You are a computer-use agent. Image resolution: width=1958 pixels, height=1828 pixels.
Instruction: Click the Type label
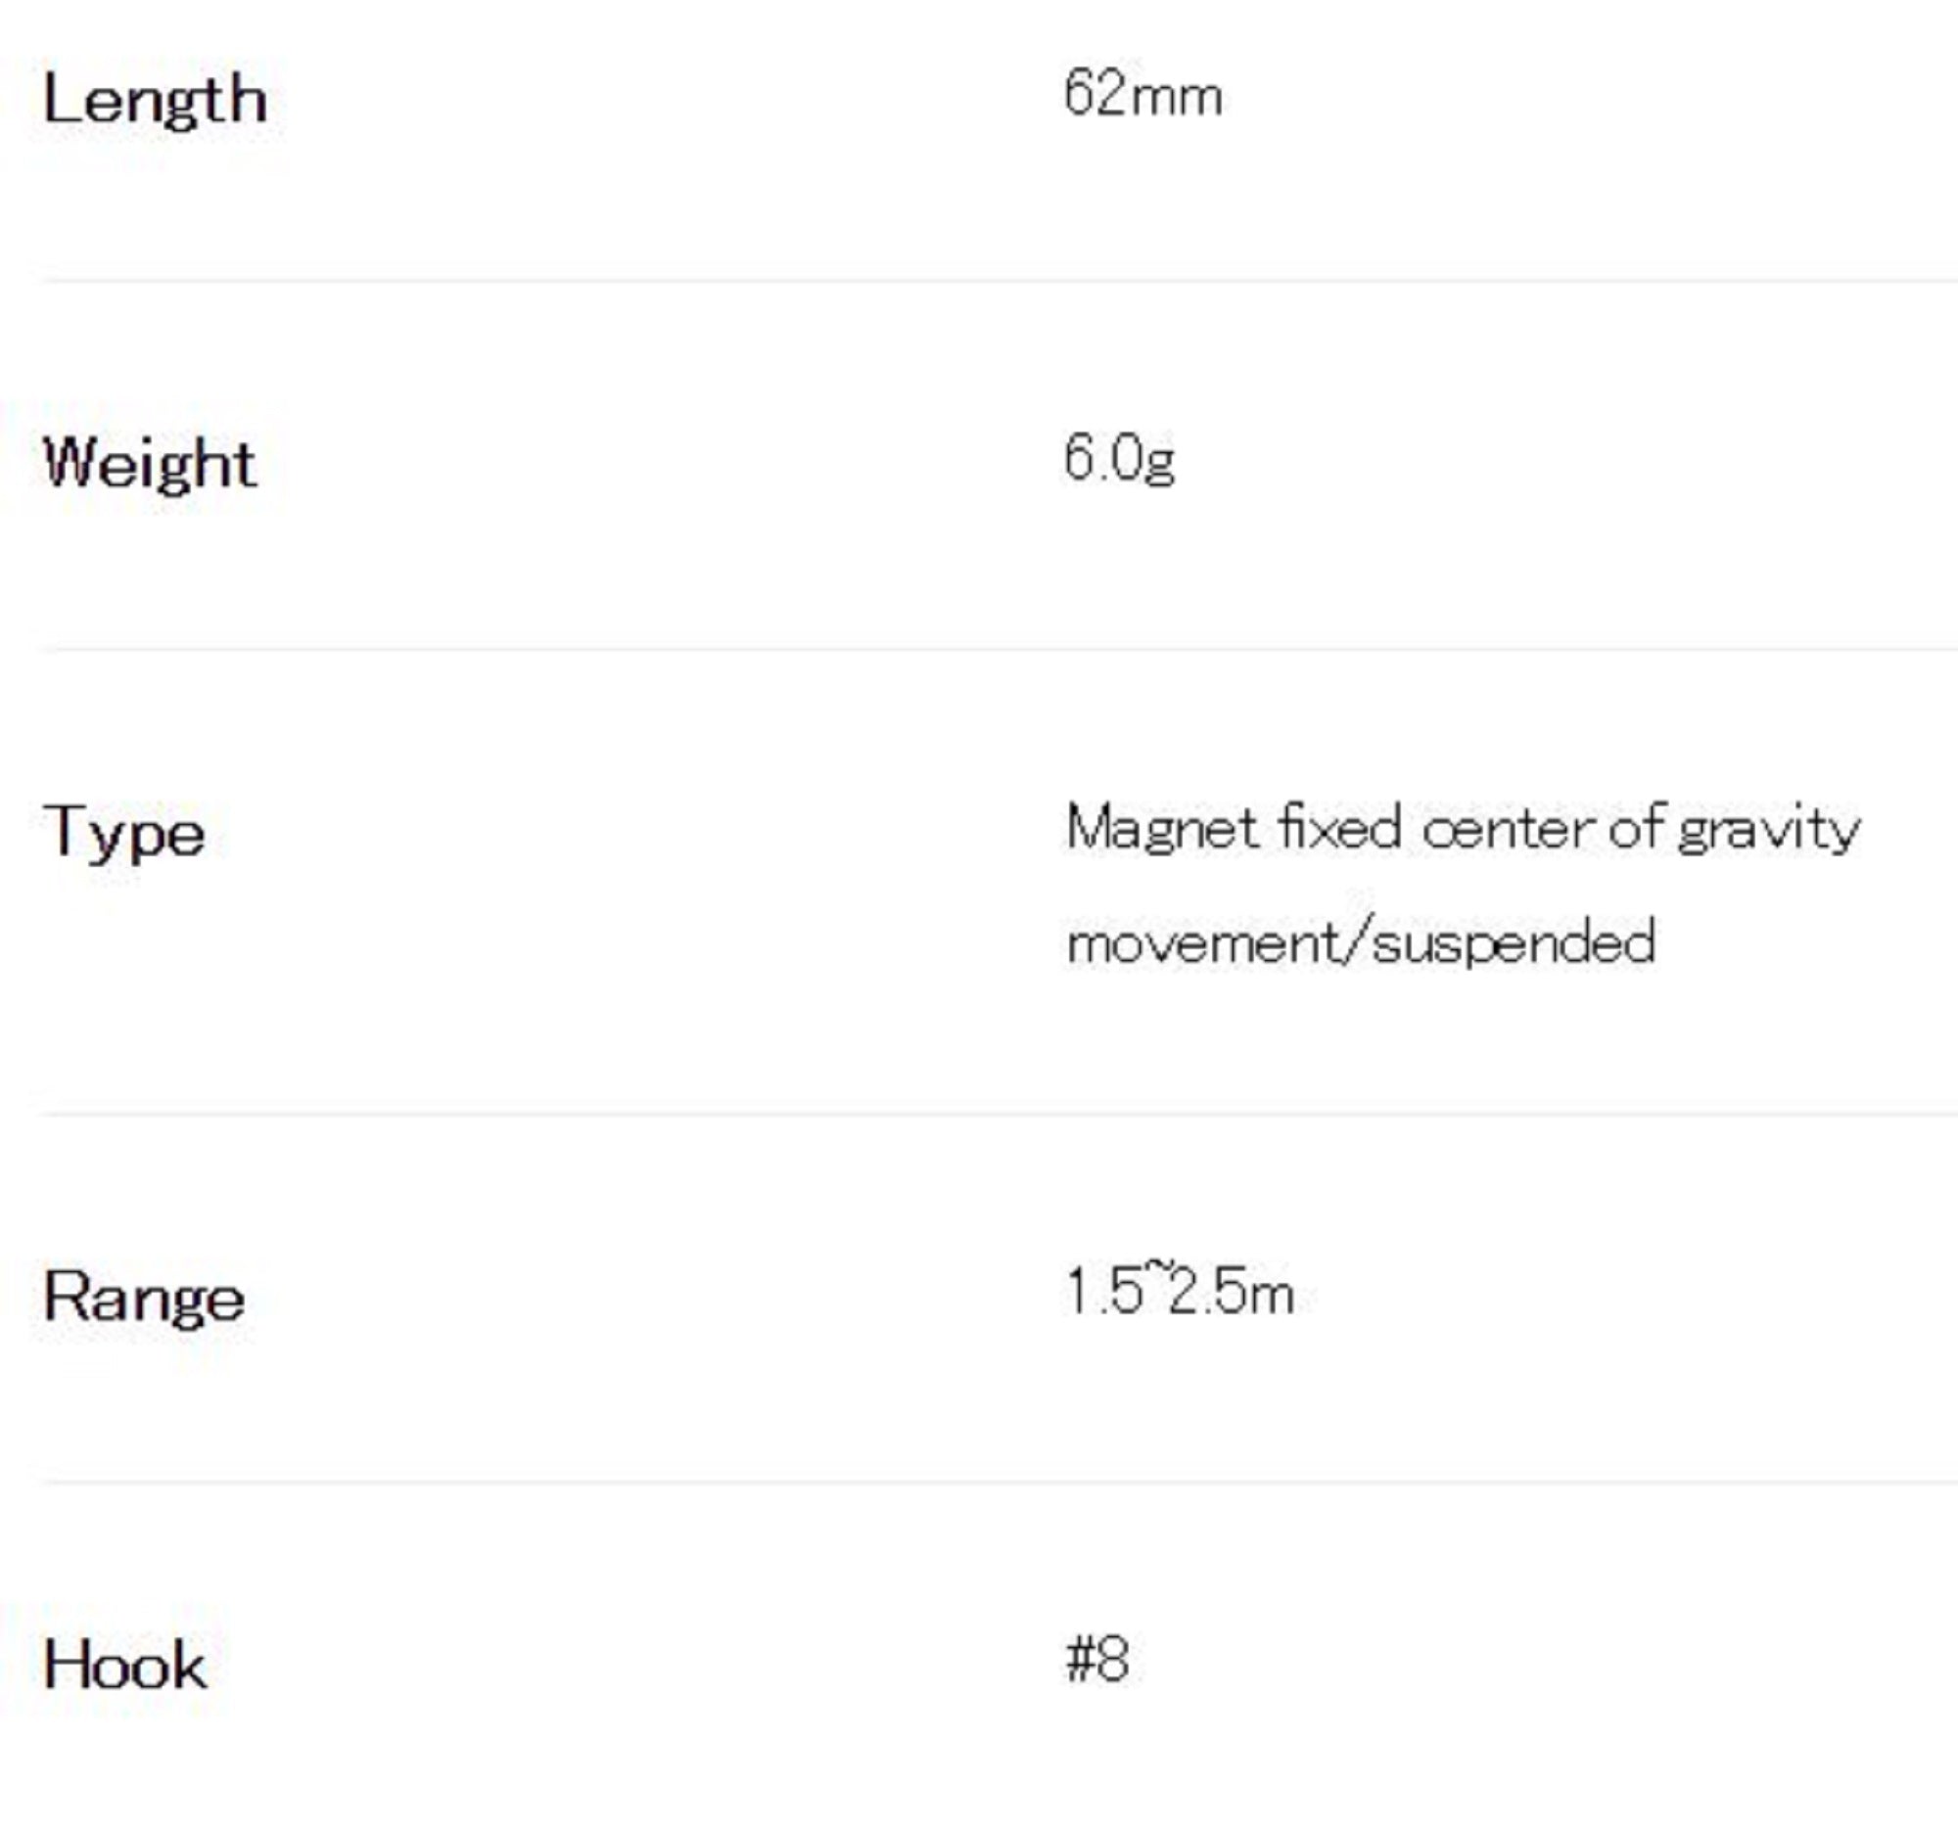pyautogui.click(x=124, y=833)
